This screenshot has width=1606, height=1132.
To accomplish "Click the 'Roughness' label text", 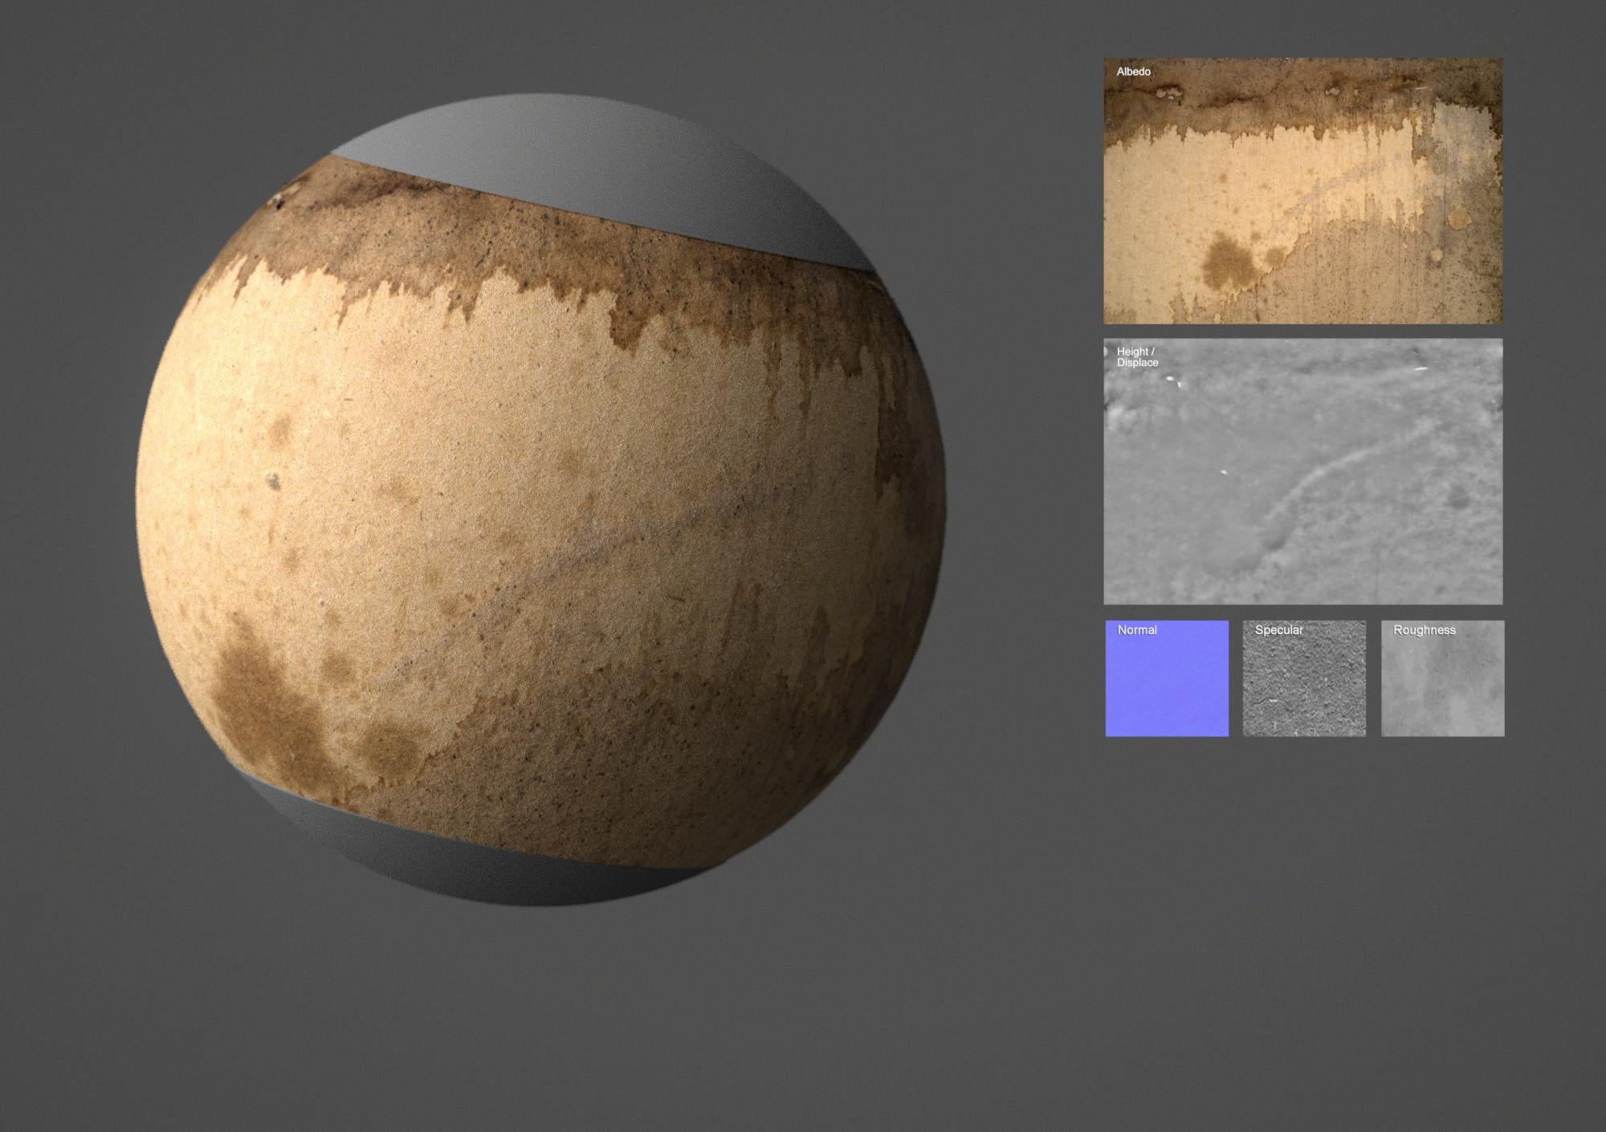I will [1425, 630].
